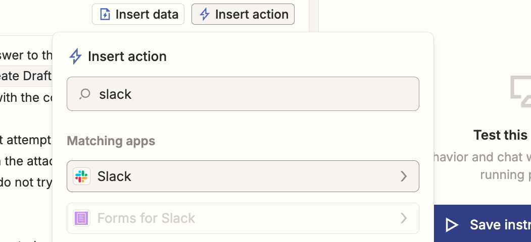Viewport: 531px width, 242px height.
Task: Click the Matching apps section label
Action: 111,141
